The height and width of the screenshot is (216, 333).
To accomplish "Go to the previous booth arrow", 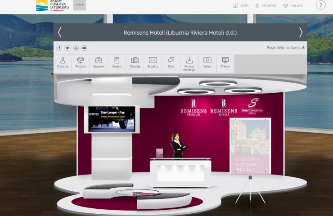I will tap(60, 32).
